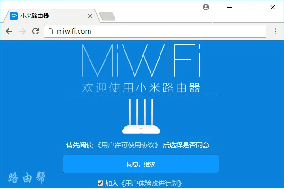
Task: Open the user profile icon
Action: click(206, 7)
